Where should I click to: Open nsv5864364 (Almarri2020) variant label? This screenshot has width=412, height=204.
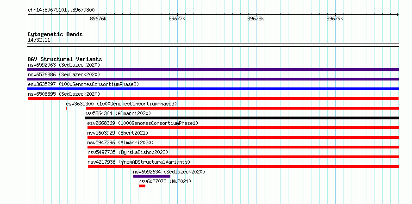pyautogui.click(x=118, y=113)
